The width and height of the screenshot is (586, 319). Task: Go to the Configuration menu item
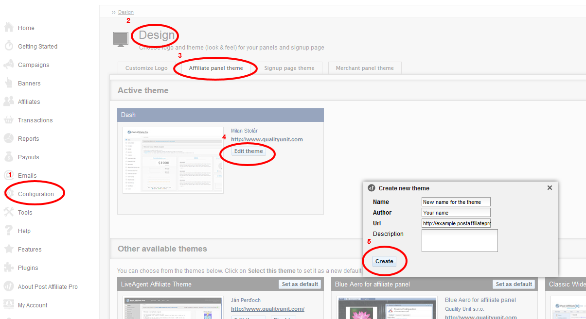(36, 194)
